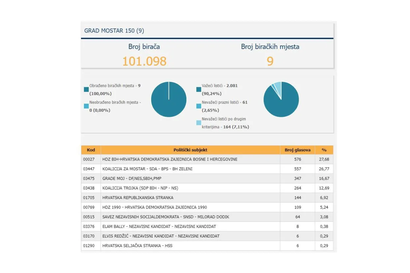Select the ELAM BALLY independent candidate row

[x=159, y=227]
